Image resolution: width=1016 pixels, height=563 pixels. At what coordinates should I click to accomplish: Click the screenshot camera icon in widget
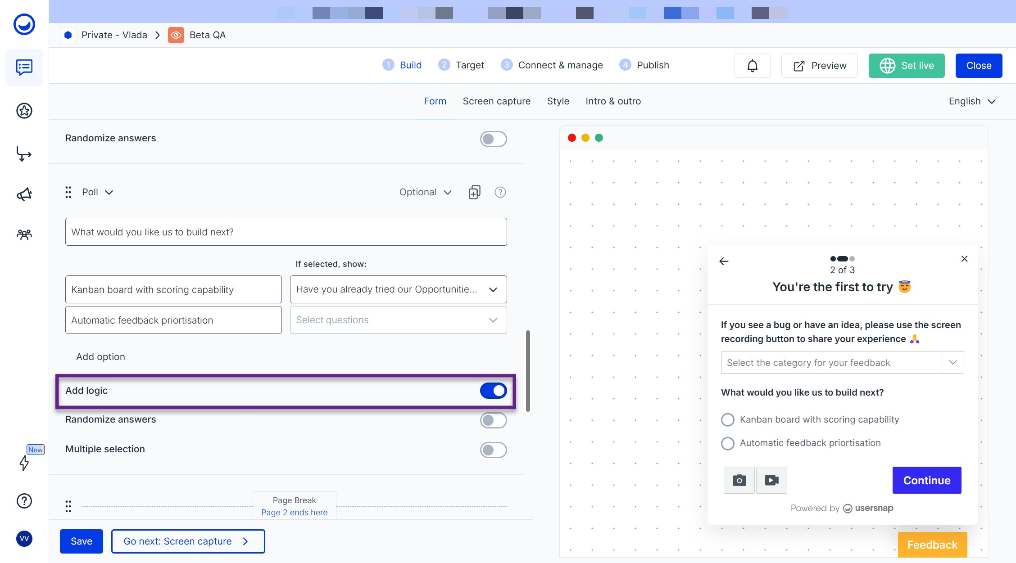click(739, 480)
